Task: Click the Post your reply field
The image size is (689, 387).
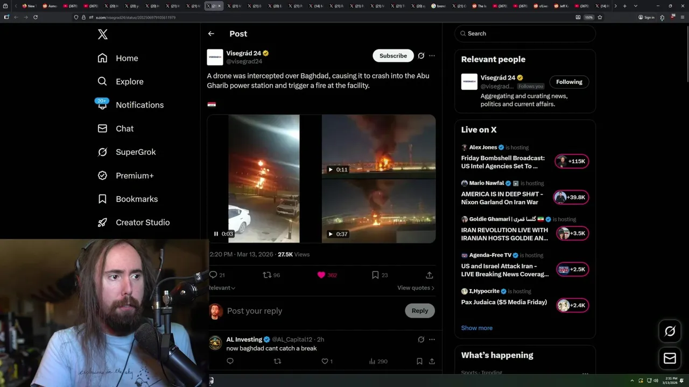Action: tap(312, 311)
